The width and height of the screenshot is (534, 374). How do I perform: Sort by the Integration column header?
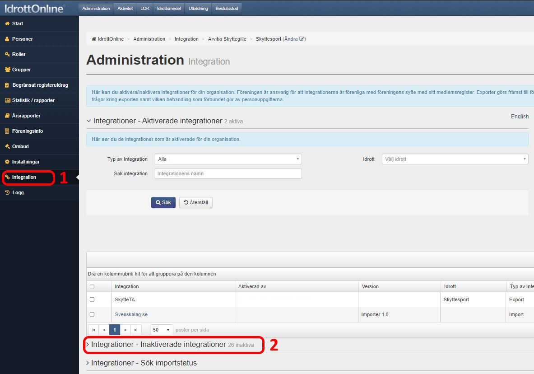pos(173,286)
